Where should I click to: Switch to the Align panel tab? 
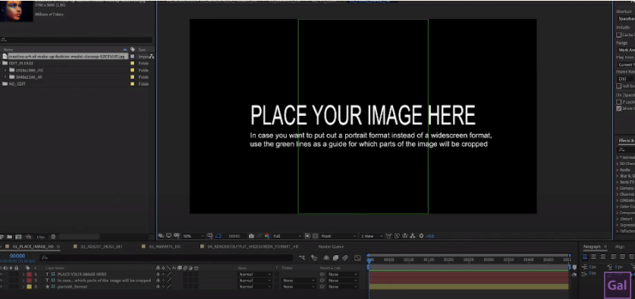(620, 247)
